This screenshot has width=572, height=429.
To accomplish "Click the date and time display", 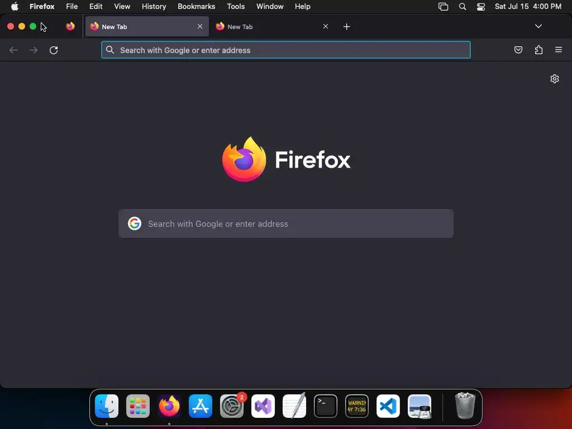I will 528,6.
